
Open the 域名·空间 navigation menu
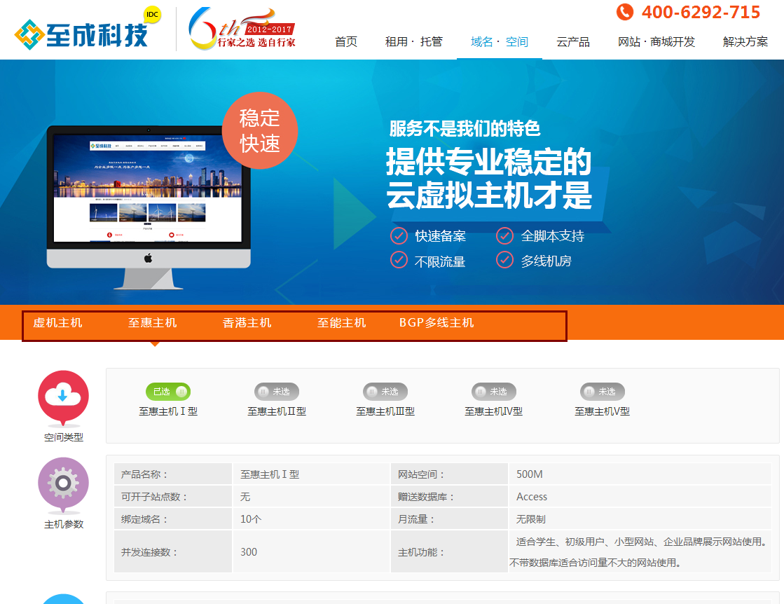click(499, 42)
